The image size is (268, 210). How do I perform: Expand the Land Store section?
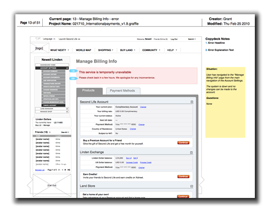click(x=192, y=186)
